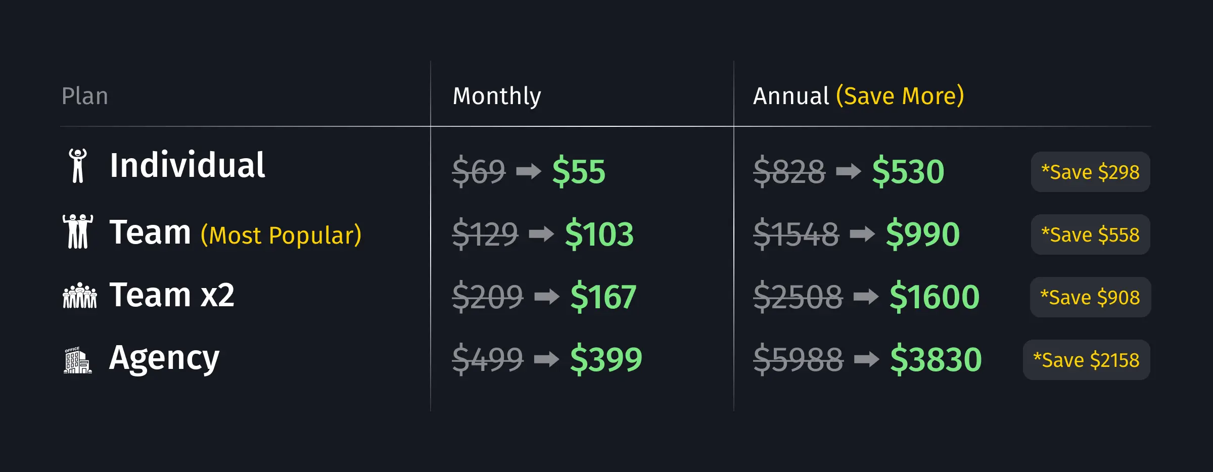Click the arrow beside Agency monthly $499

[x=546, y=359]
